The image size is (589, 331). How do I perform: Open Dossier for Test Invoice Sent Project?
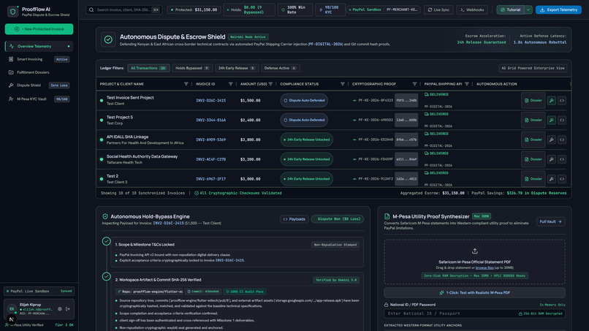tap(533, 101)
